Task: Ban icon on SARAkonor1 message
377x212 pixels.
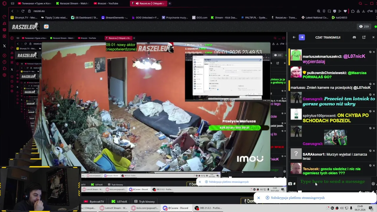Action: point(370,151)
